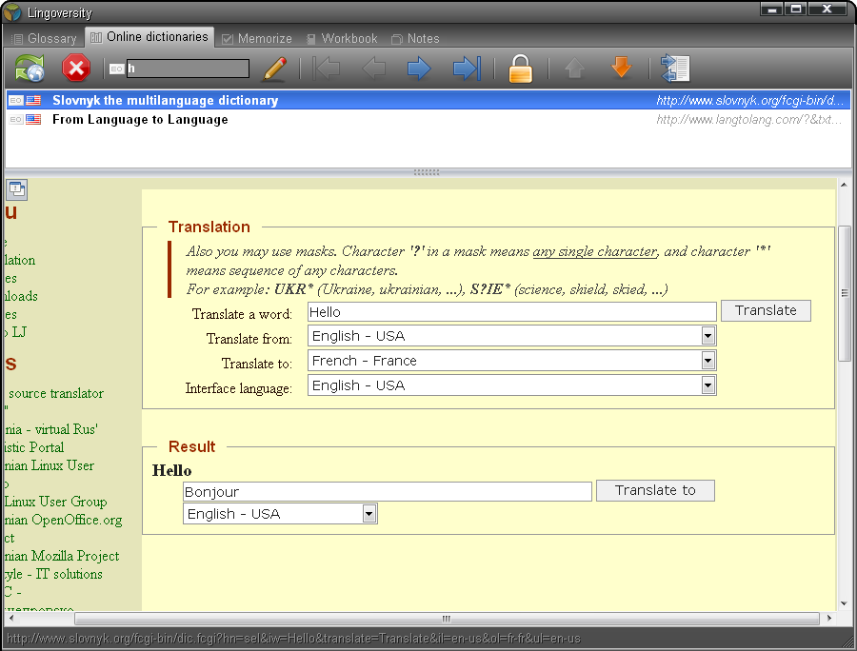Open the Translate to language dropdown
857x651 pixels.
[707, 360]
